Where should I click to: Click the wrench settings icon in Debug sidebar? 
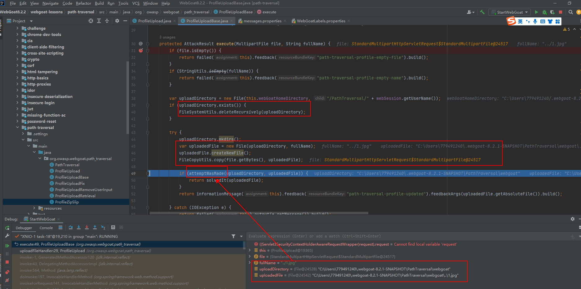7,236
